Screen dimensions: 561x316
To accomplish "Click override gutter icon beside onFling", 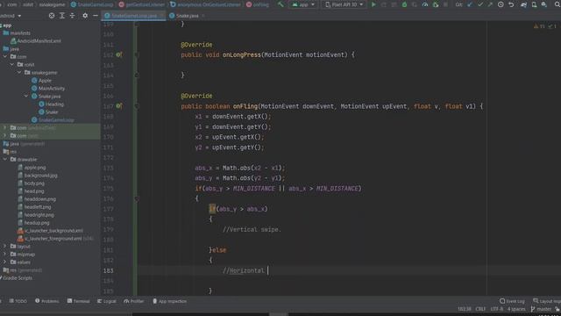I will click(119, 106).
